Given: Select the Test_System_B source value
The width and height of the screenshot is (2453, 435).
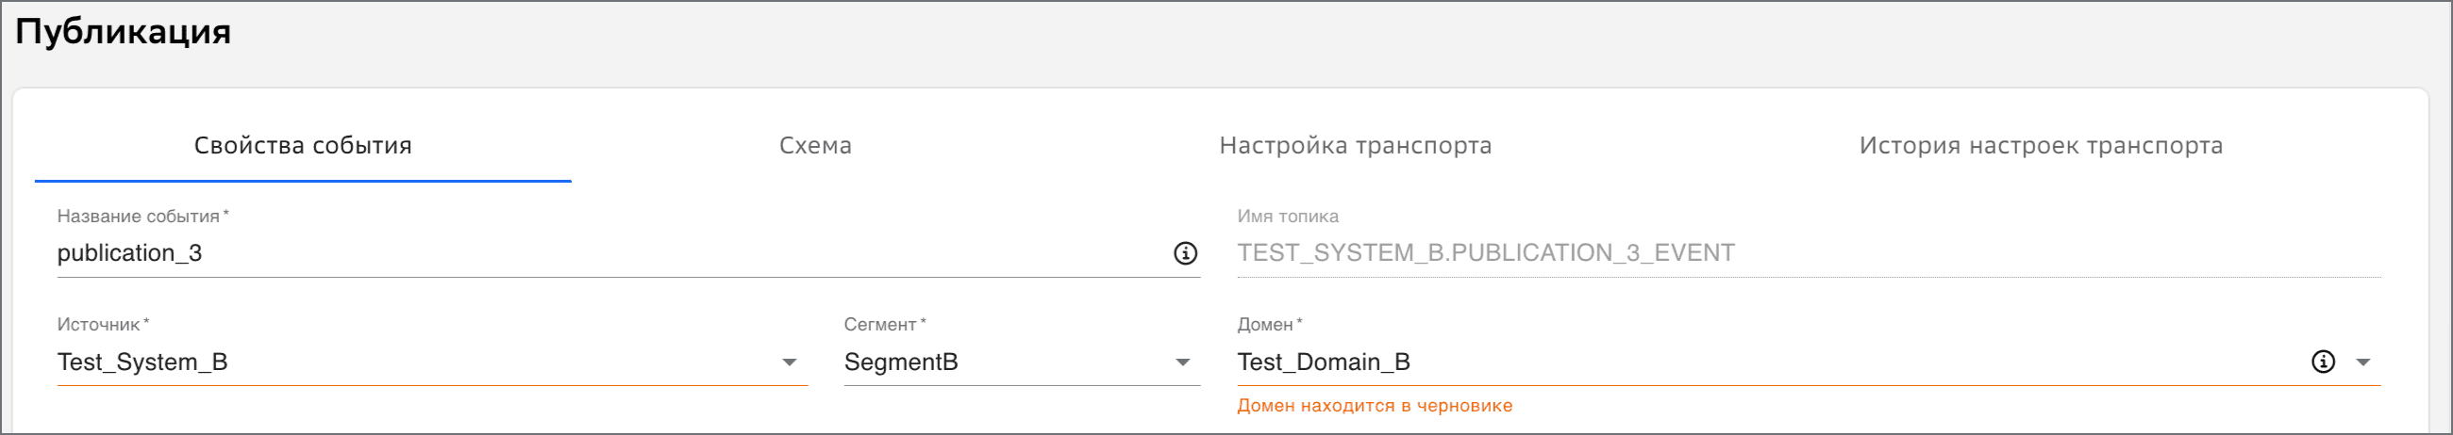Looking at the screenshot, I should coord(142,362).
